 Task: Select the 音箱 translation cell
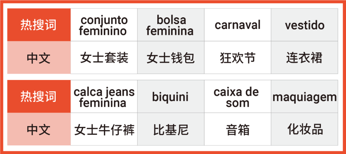[237, 130]
